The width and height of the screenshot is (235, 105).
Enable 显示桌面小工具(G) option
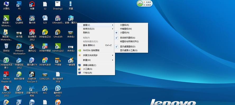pyautogui.click(x=131, y=50)
